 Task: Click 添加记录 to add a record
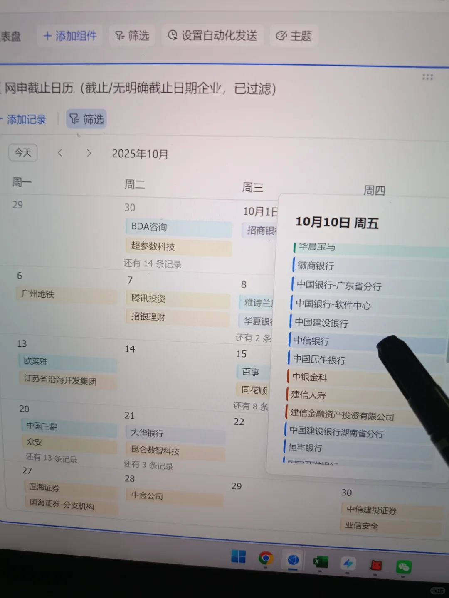pos(25,120)
